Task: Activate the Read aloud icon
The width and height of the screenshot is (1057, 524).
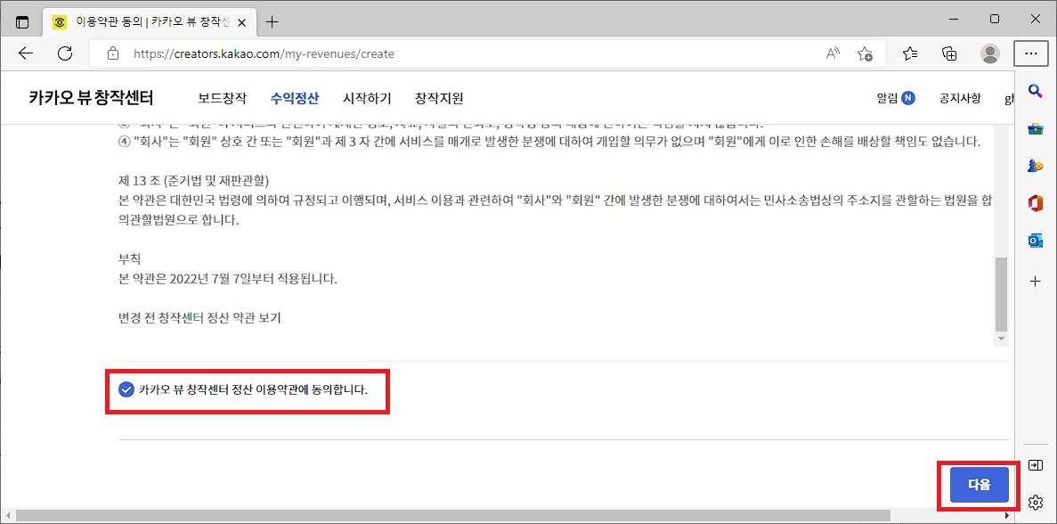Action: click(x=833, y=54)
